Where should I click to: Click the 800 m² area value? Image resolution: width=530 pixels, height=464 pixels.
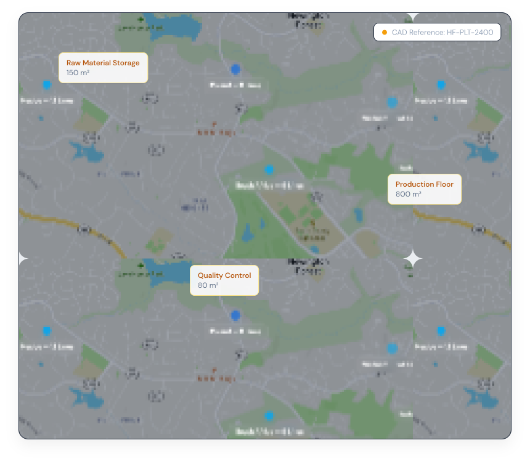[409, 194]
